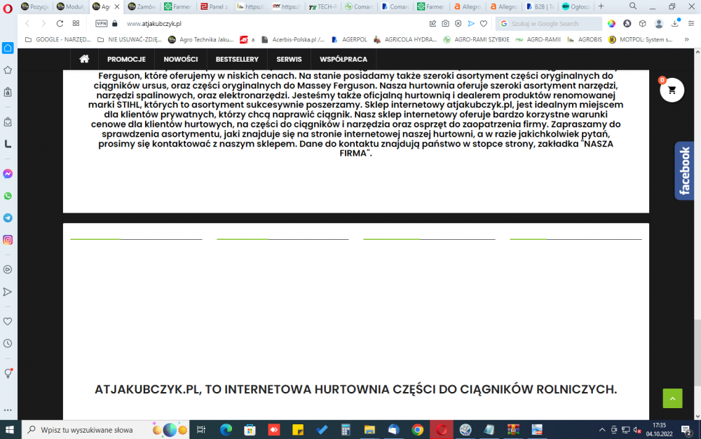This screenshot has width=701, height=439.
Task: Open WhatsApp from the Opera sidebar
Action: click(8, 196)
